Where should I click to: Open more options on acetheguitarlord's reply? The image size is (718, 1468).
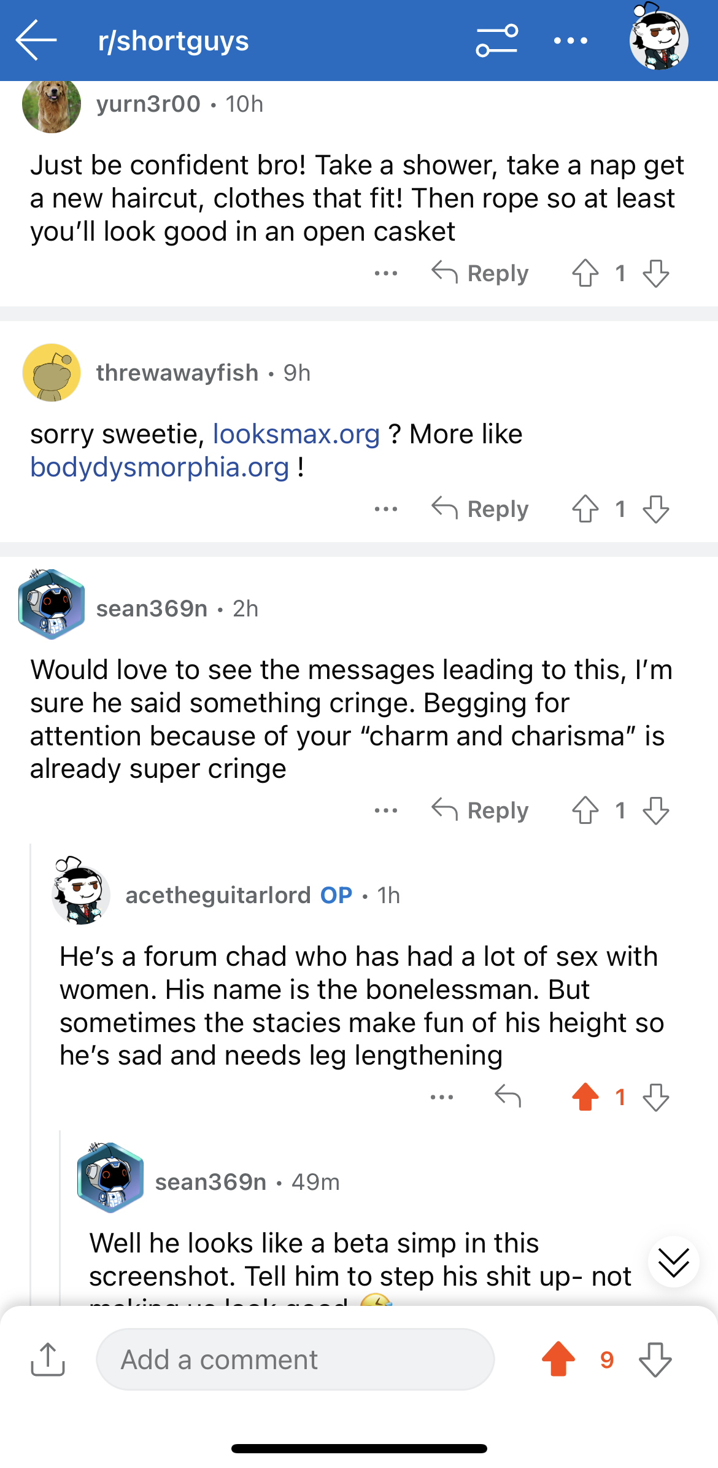point(442,1097)
